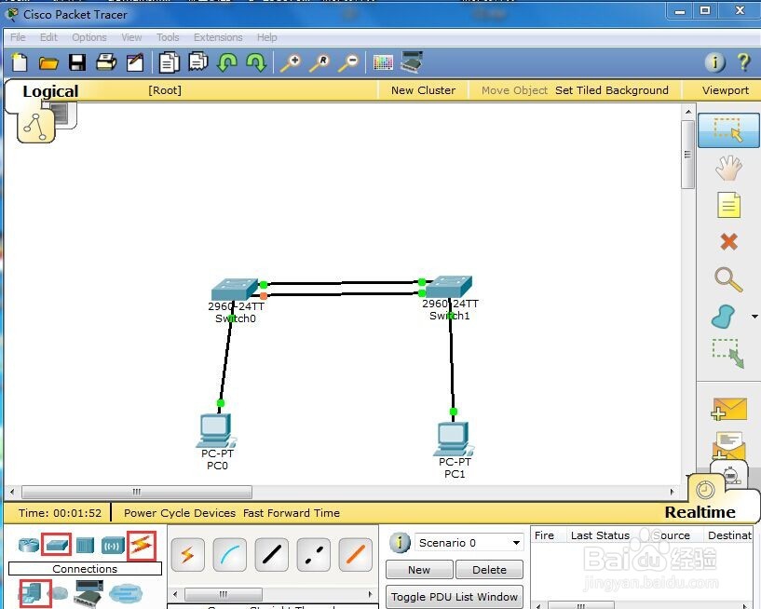Choose the orange Fiber cable
Viewport: 761px width, 609px height.
coord(355,554)
